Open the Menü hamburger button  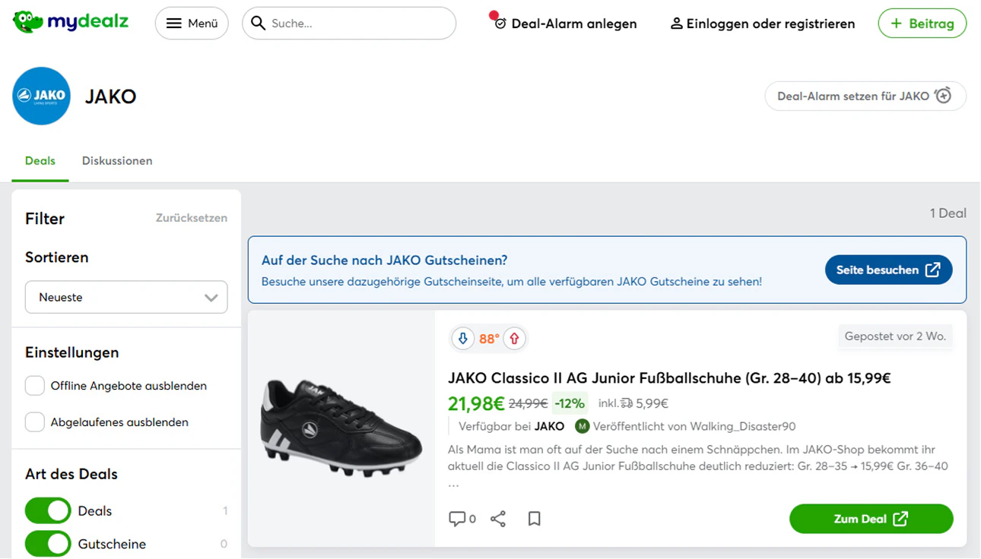(x=192, y=24)
